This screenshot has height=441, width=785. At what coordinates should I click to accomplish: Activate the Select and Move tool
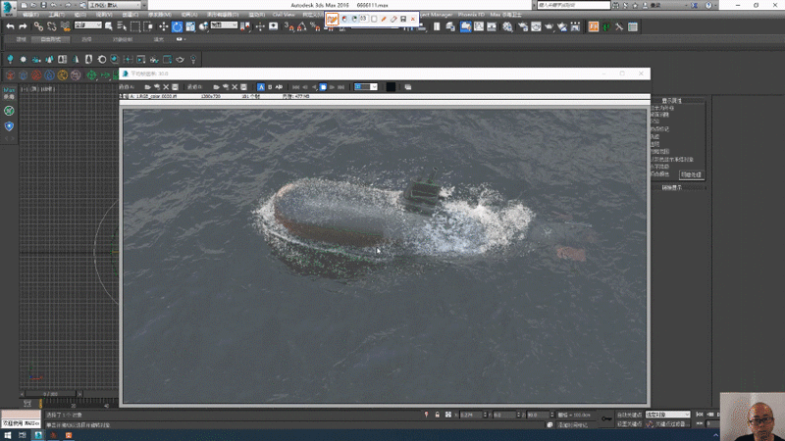163,27
